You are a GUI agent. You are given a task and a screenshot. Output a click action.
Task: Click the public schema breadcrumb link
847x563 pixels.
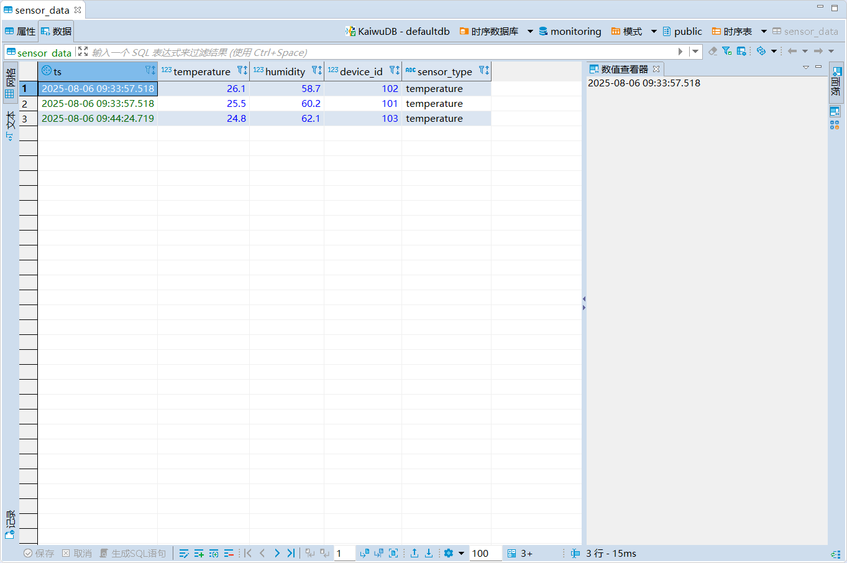point(687,31)
